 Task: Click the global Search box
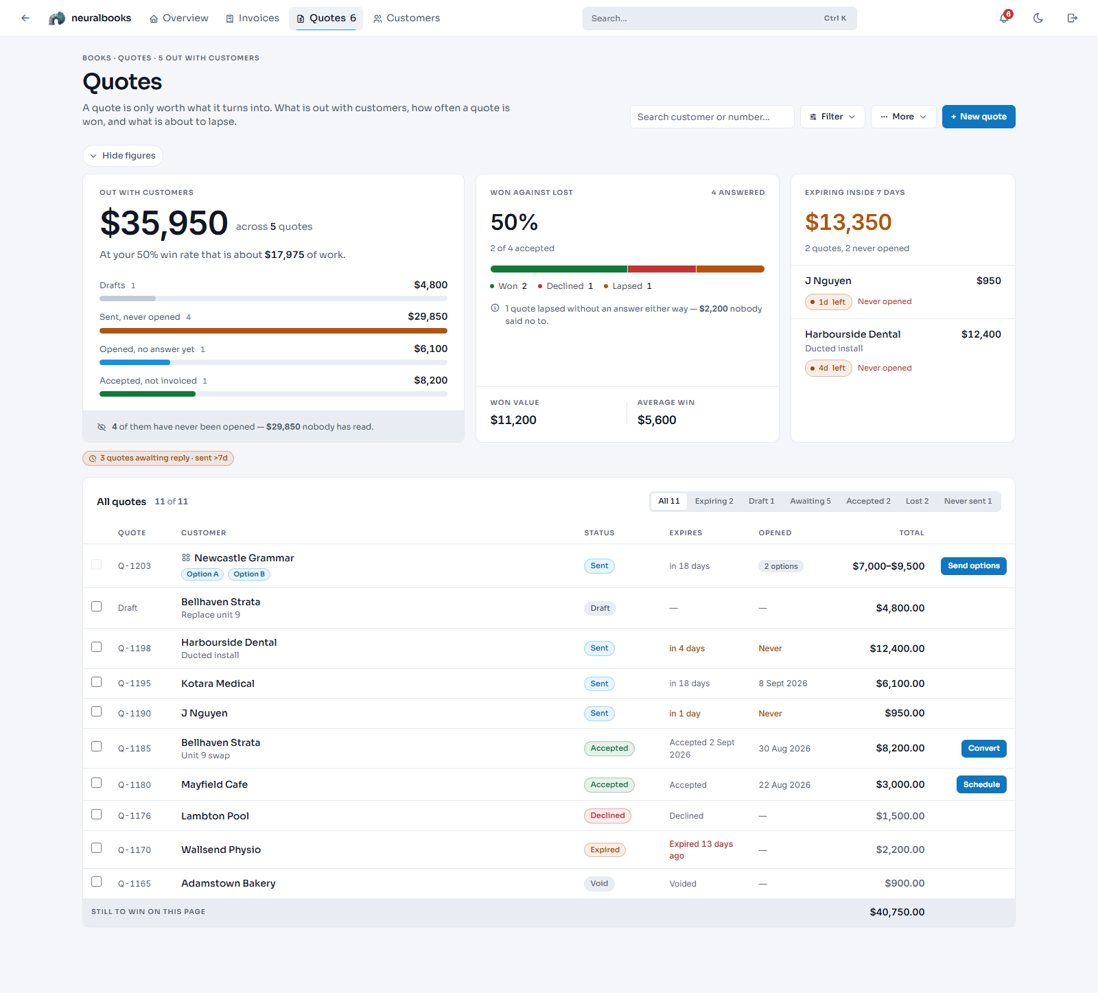tap(720, 19)
